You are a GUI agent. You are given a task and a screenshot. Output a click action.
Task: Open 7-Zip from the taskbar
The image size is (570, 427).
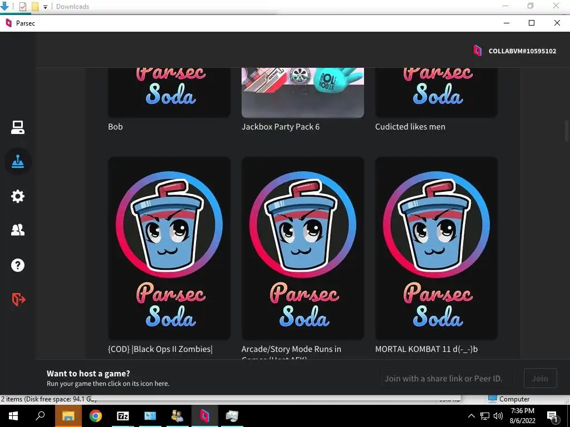(x=123, y=416)
